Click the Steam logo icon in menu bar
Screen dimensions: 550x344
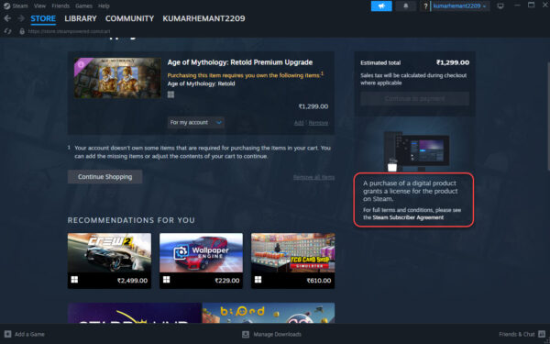(x=6, y=6)
